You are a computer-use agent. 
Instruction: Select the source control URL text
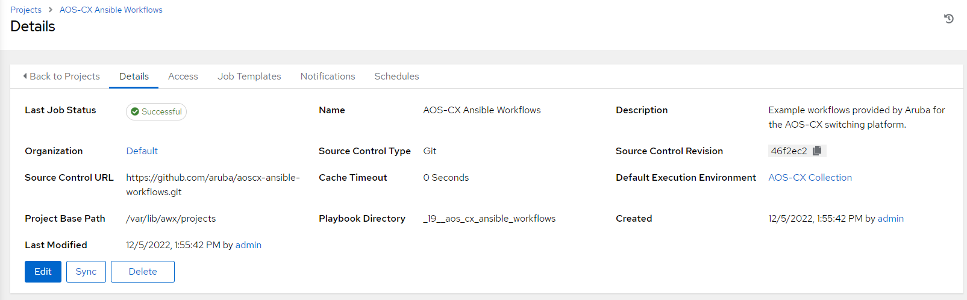(213, 185)
